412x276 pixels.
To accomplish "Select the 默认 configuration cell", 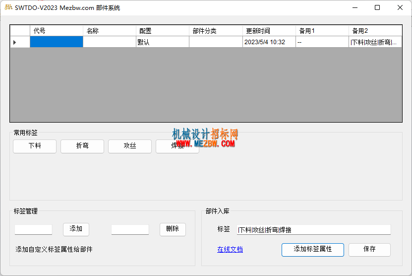I will 163,42.
